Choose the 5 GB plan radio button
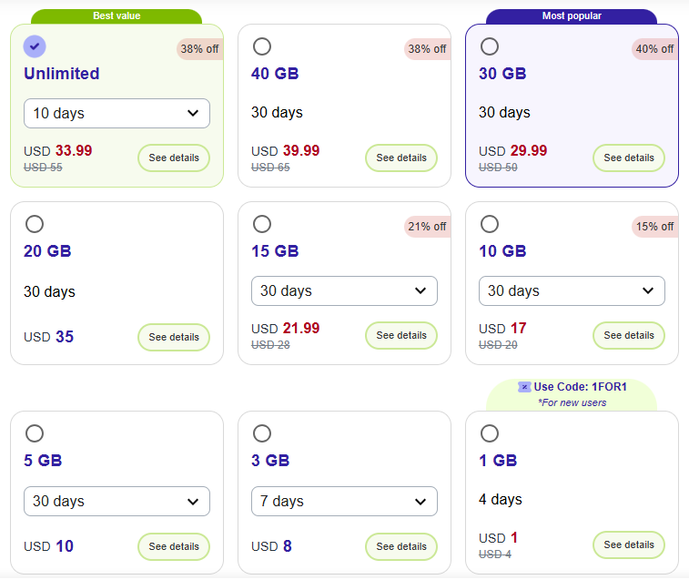This screenshot has height=580, width=689. pyautogui.click(x=35, y=433)
